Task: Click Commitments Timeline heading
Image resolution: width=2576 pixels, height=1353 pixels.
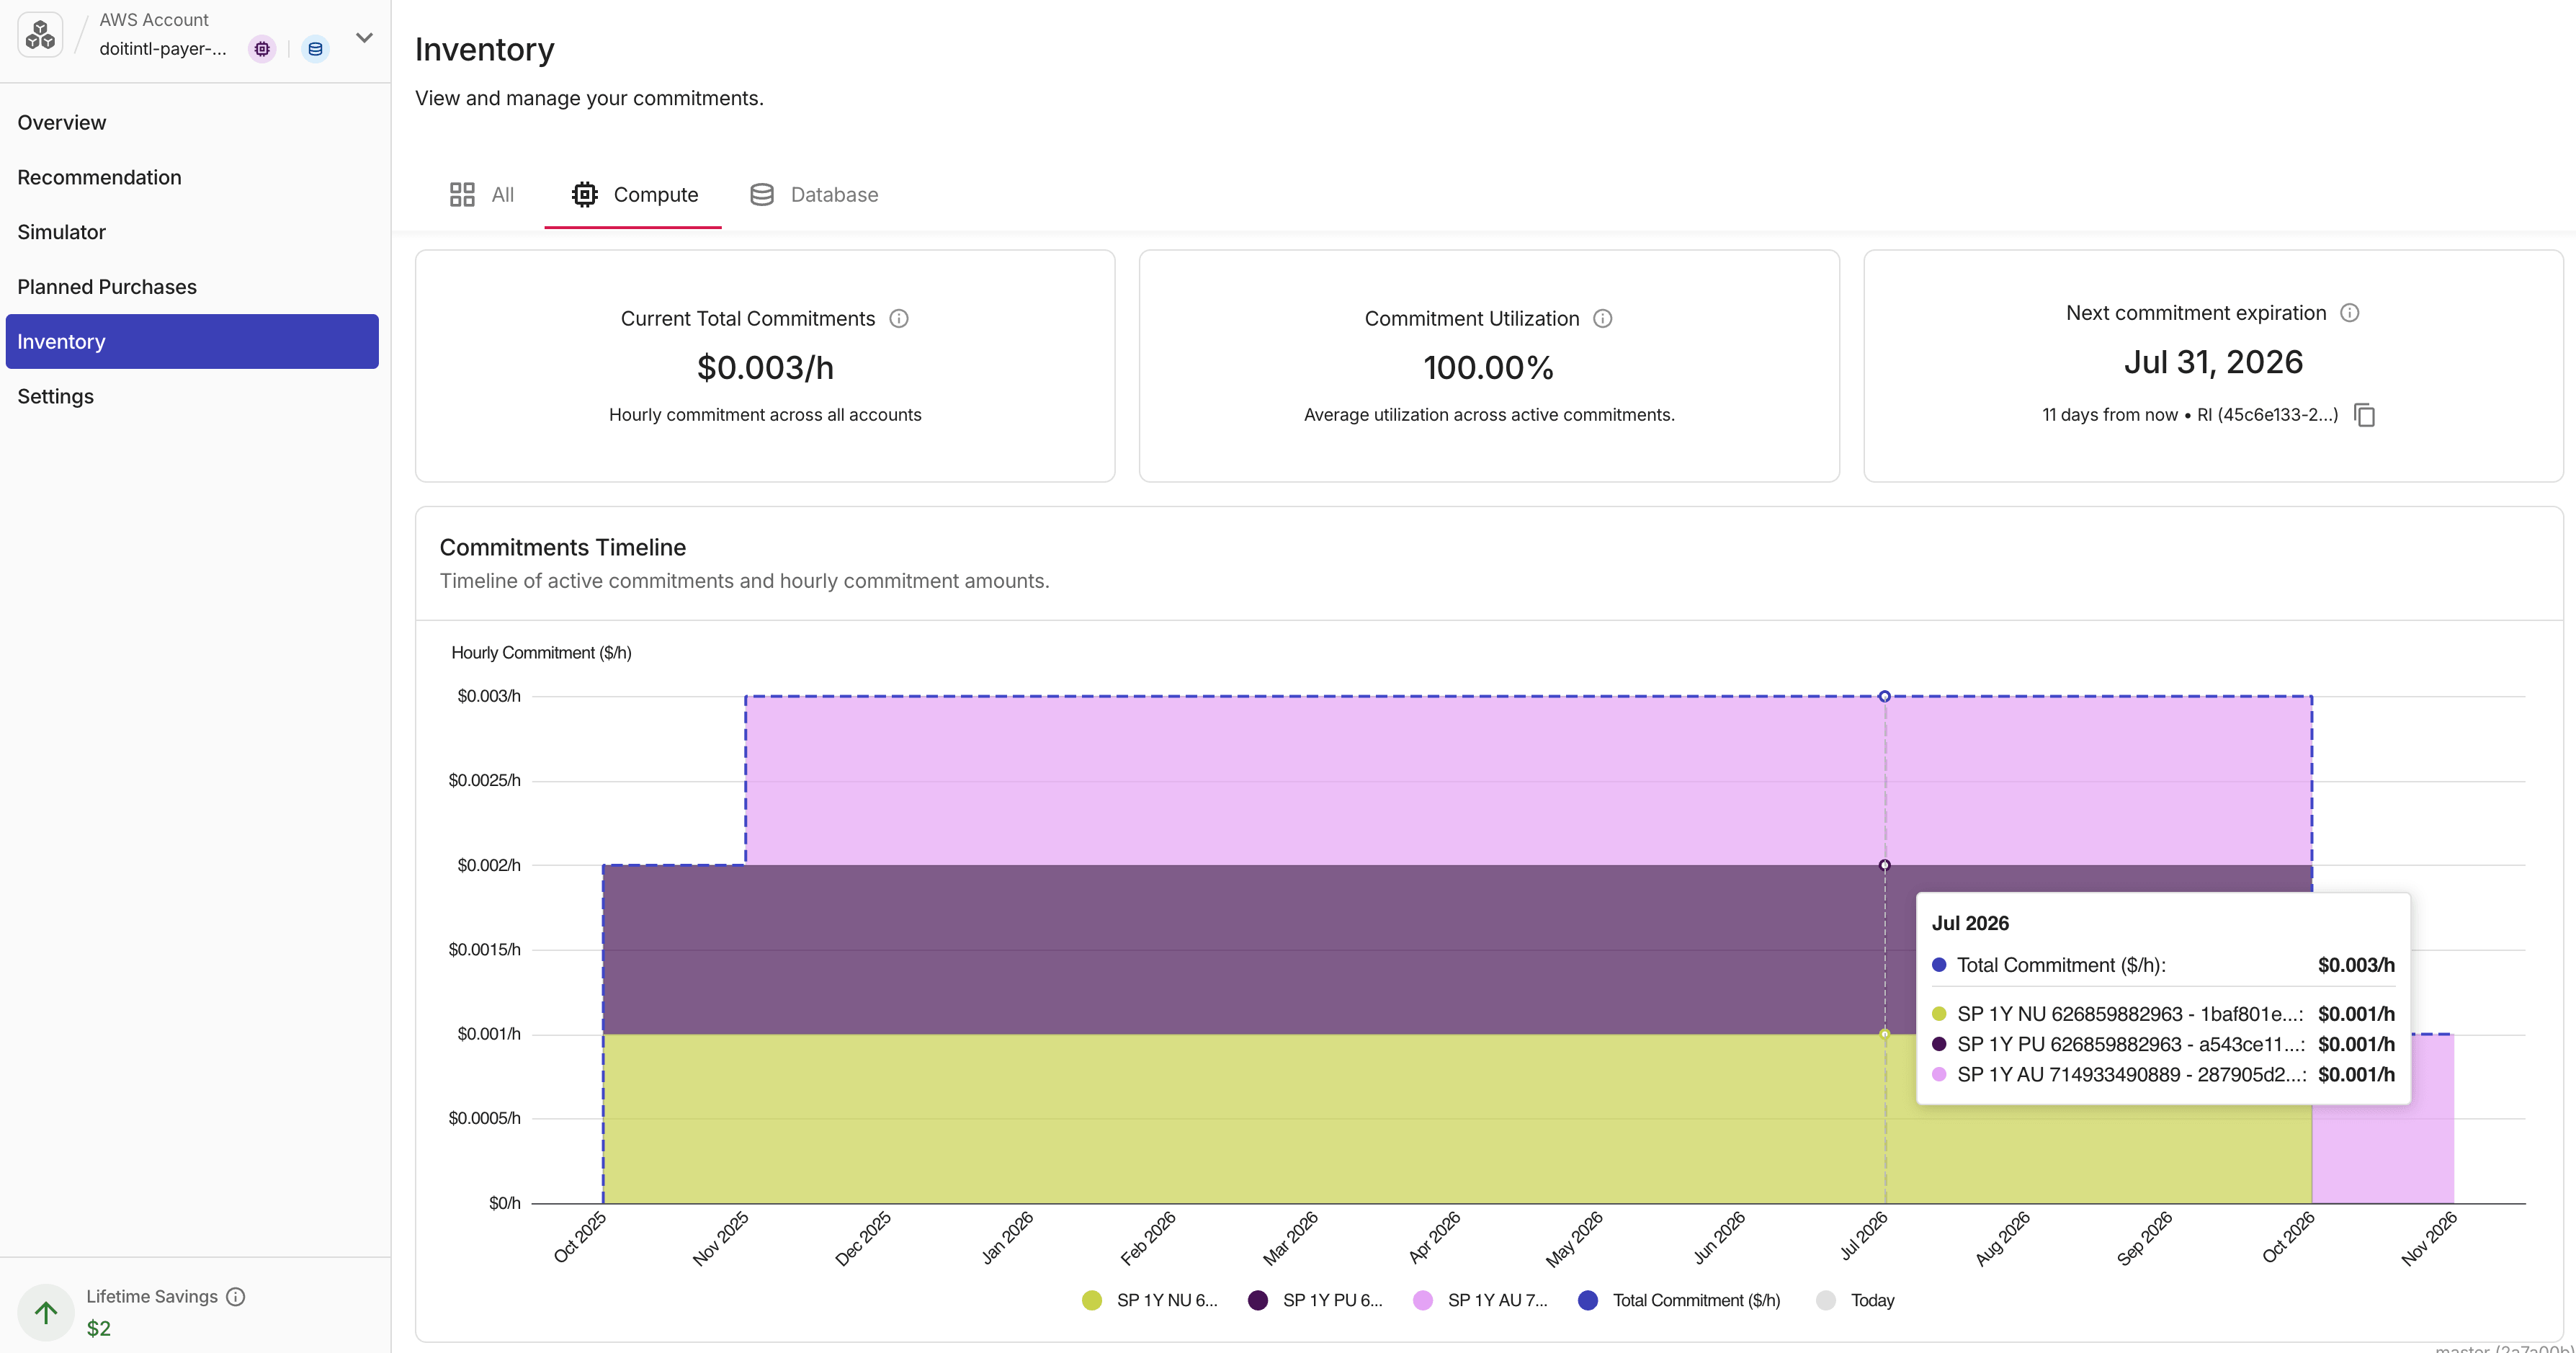Action: (x=563, y=548)
